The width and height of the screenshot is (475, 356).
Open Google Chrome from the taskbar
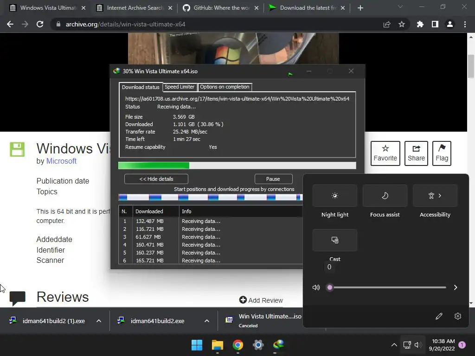coord(238,345)
